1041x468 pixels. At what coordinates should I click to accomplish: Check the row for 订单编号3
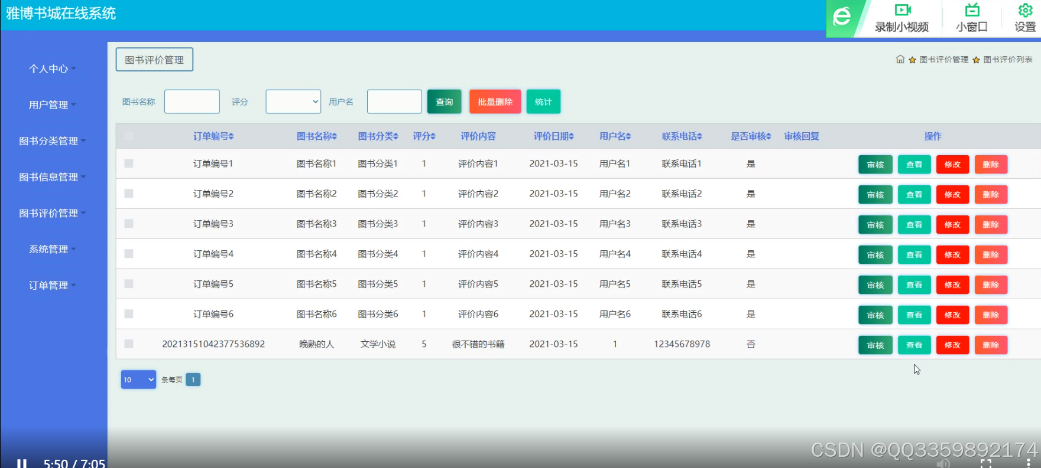129,224
